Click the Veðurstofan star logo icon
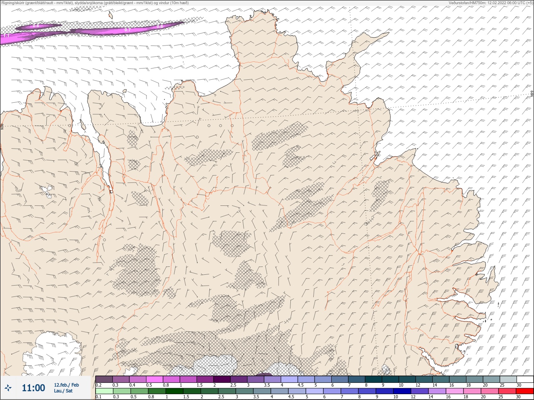 (x=8, y=388)
